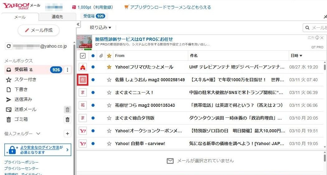The image size is (327, 175).
Task: Sort by the 日時 column header arrow
Action: (301, 56)
